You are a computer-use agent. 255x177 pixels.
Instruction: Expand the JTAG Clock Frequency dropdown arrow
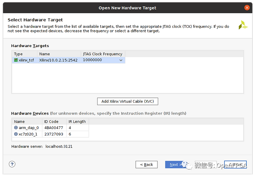pyautogui.click(x=121, y=60)
